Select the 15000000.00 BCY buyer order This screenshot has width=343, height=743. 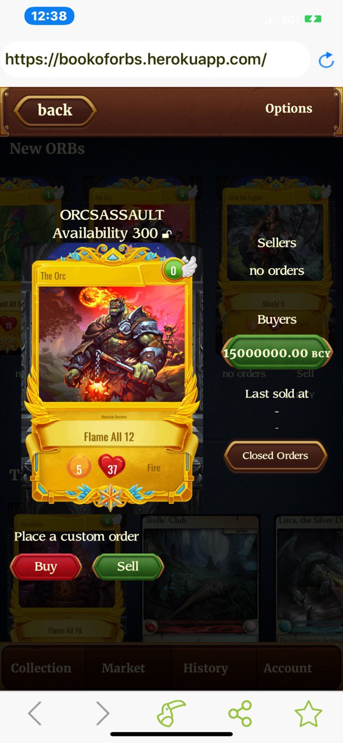click(x=277, y=353)
